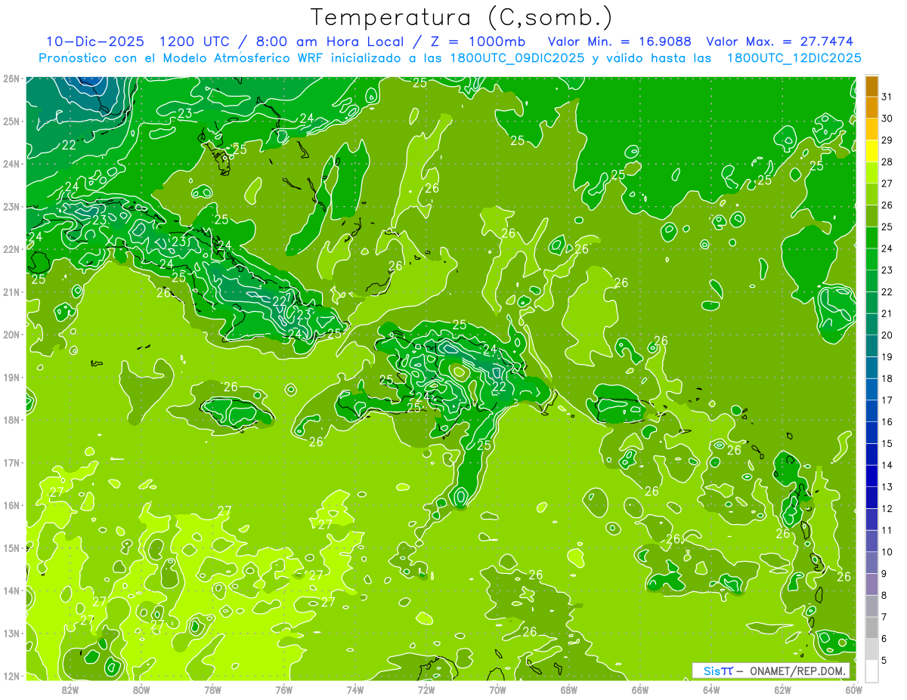
Task: Click the 74W longitude axis label
Action: pyautogui.click(x=355, y=690)
